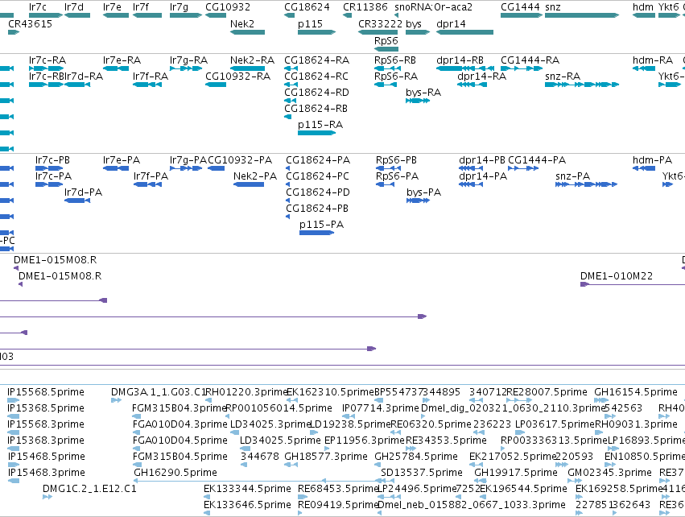Viewport: 685px width, 517px height.
Task: Select the dpr14-RB transcript label
Action: click(460, 60)
